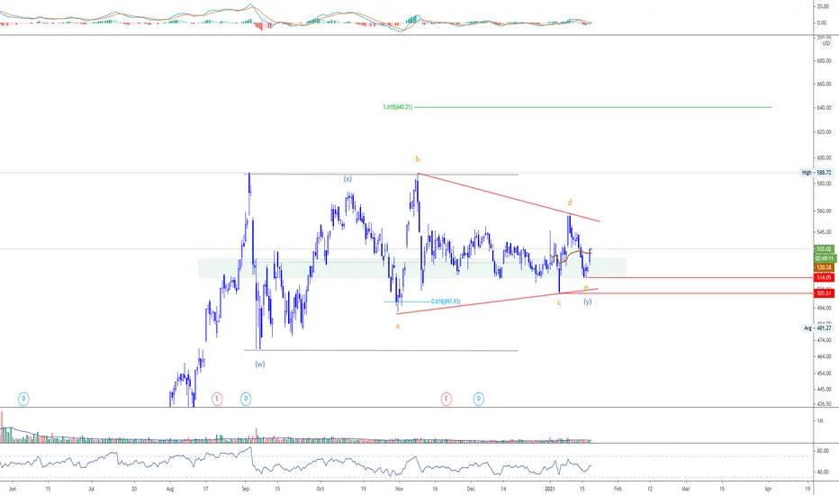Click the 560.00 price axis label
Image resolution: width=839 pixels, height=495 pixels.
point(824,211)
